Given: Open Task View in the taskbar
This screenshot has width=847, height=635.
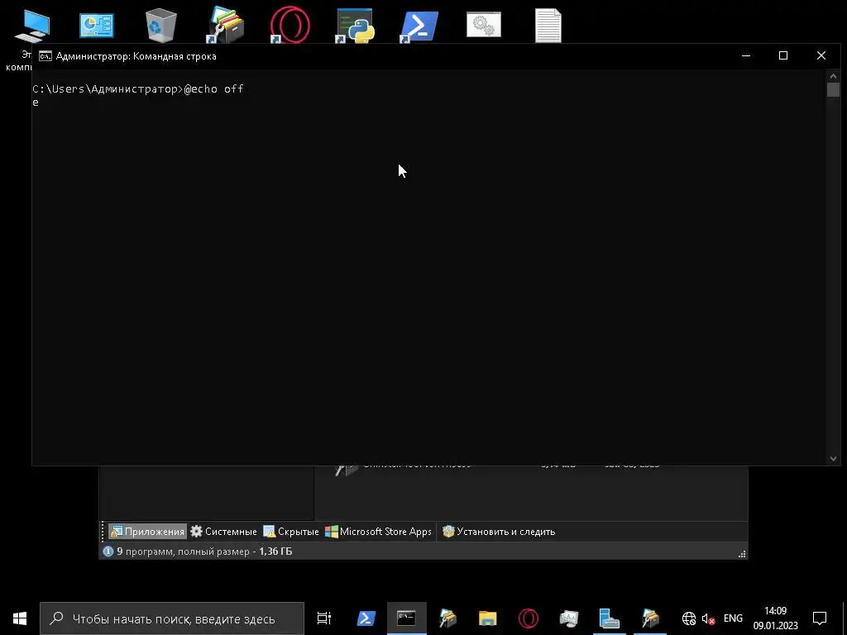Looking at the screenshot, I should (324, 618).
